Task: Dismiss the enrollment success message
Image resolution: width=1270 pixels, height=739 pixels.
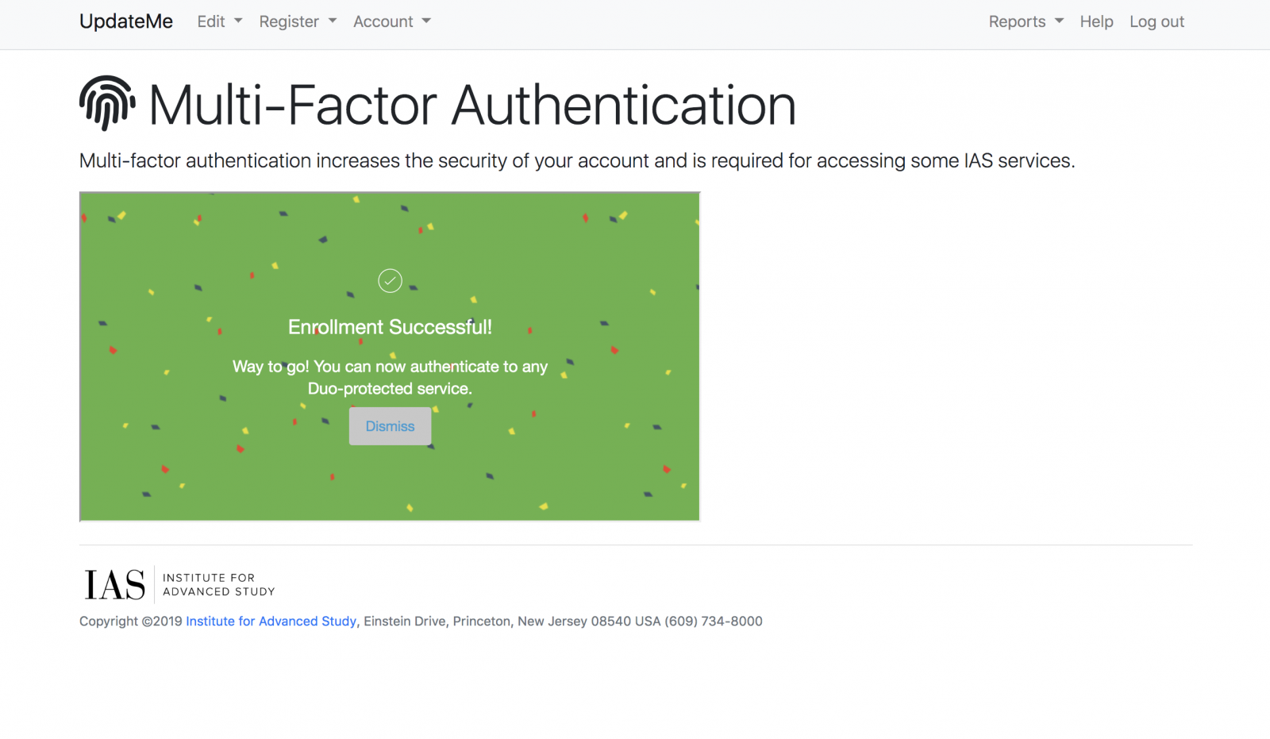Action: coord(390,426)
